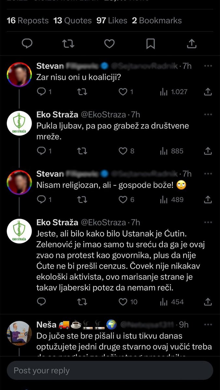Repost the "Pukla ljubav" reply
The image size is (220, 390).
click(82, 151)
